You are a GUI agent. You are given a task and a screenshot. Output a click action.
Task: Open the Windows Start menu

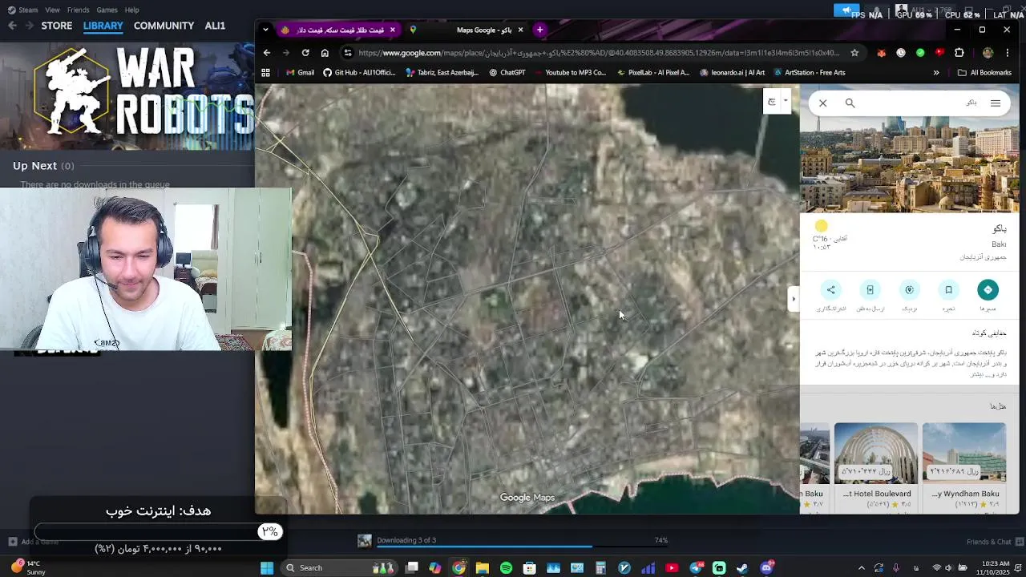coord(267,568)
